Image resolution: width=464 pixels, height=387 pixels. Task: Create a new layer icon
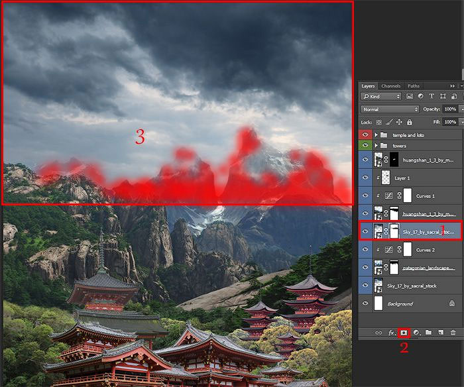click(x=441, y=333)
